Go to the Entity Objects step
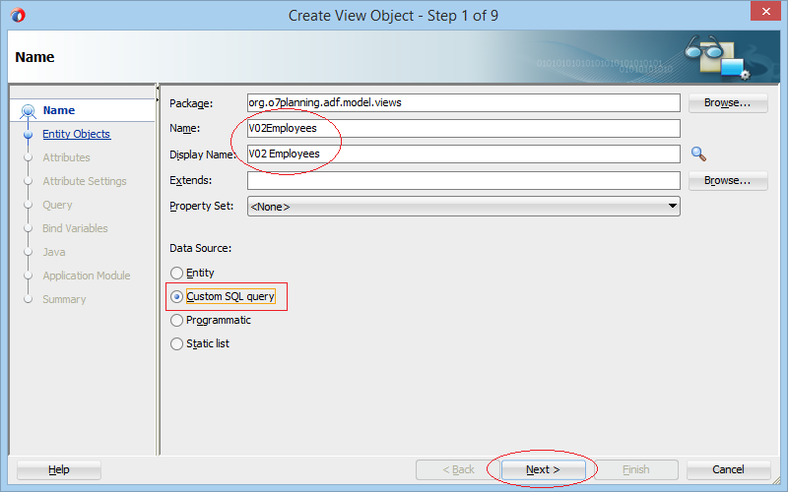The width and height of the screenshot is (788, 492). pyautogui.click(x=77, y=134)
